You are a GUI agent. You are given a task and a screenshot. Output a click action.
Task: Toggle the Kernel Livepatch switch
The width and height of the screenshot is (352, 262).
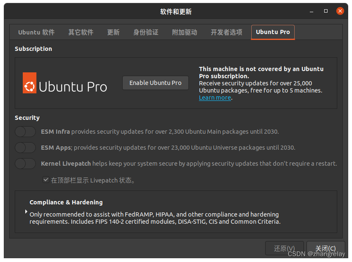tap(25, 164)
